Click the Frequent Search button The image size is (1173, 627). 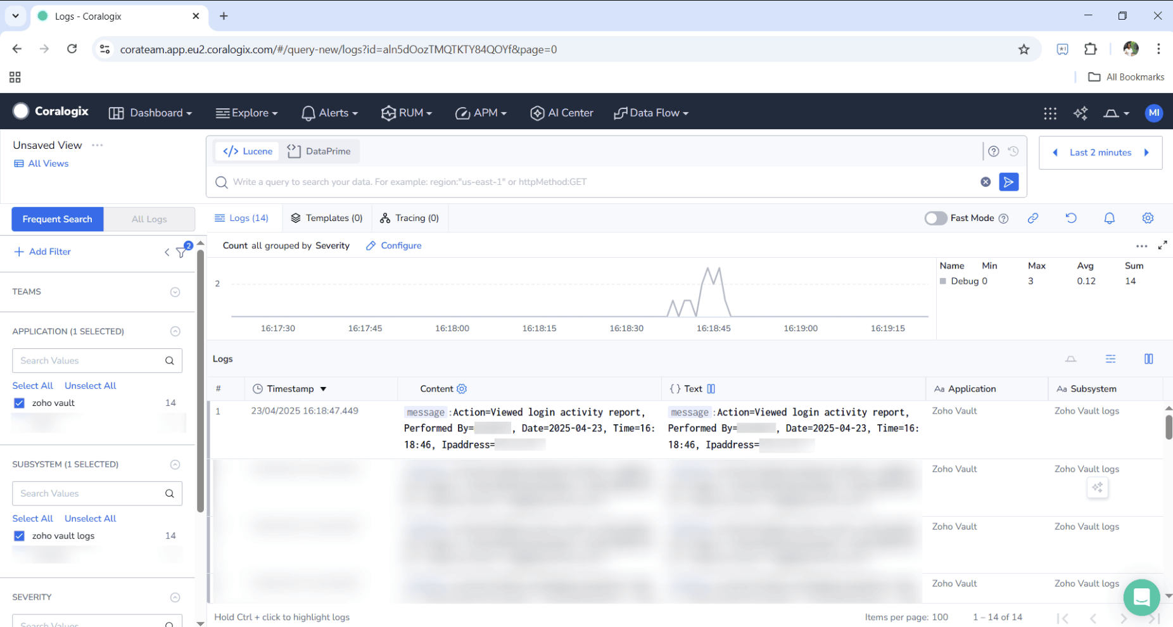(58, 219)
